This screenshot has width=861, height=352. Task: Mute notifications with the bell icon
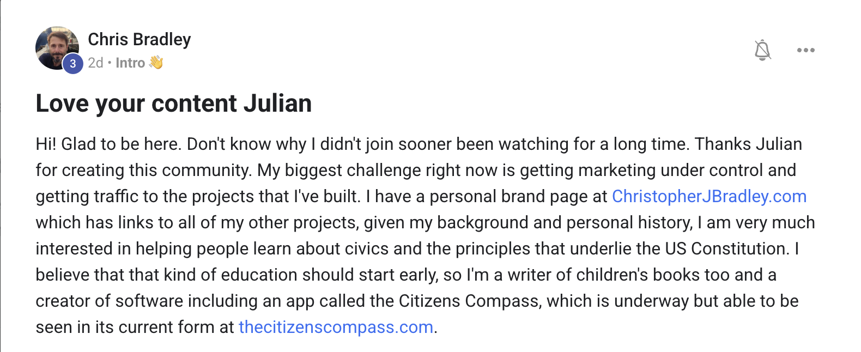[762, 50]
